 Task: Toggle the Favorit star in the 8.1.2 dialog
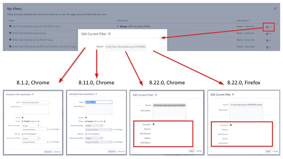tap(23, 117)
